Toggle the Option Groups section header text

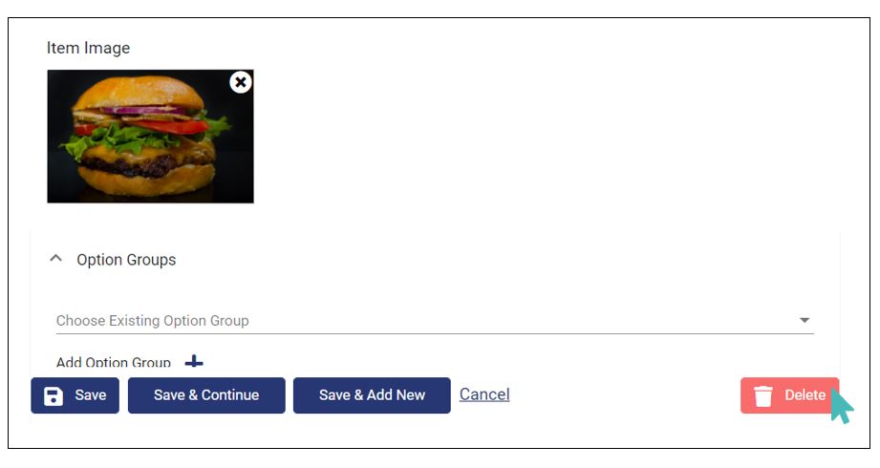point(126,260)
